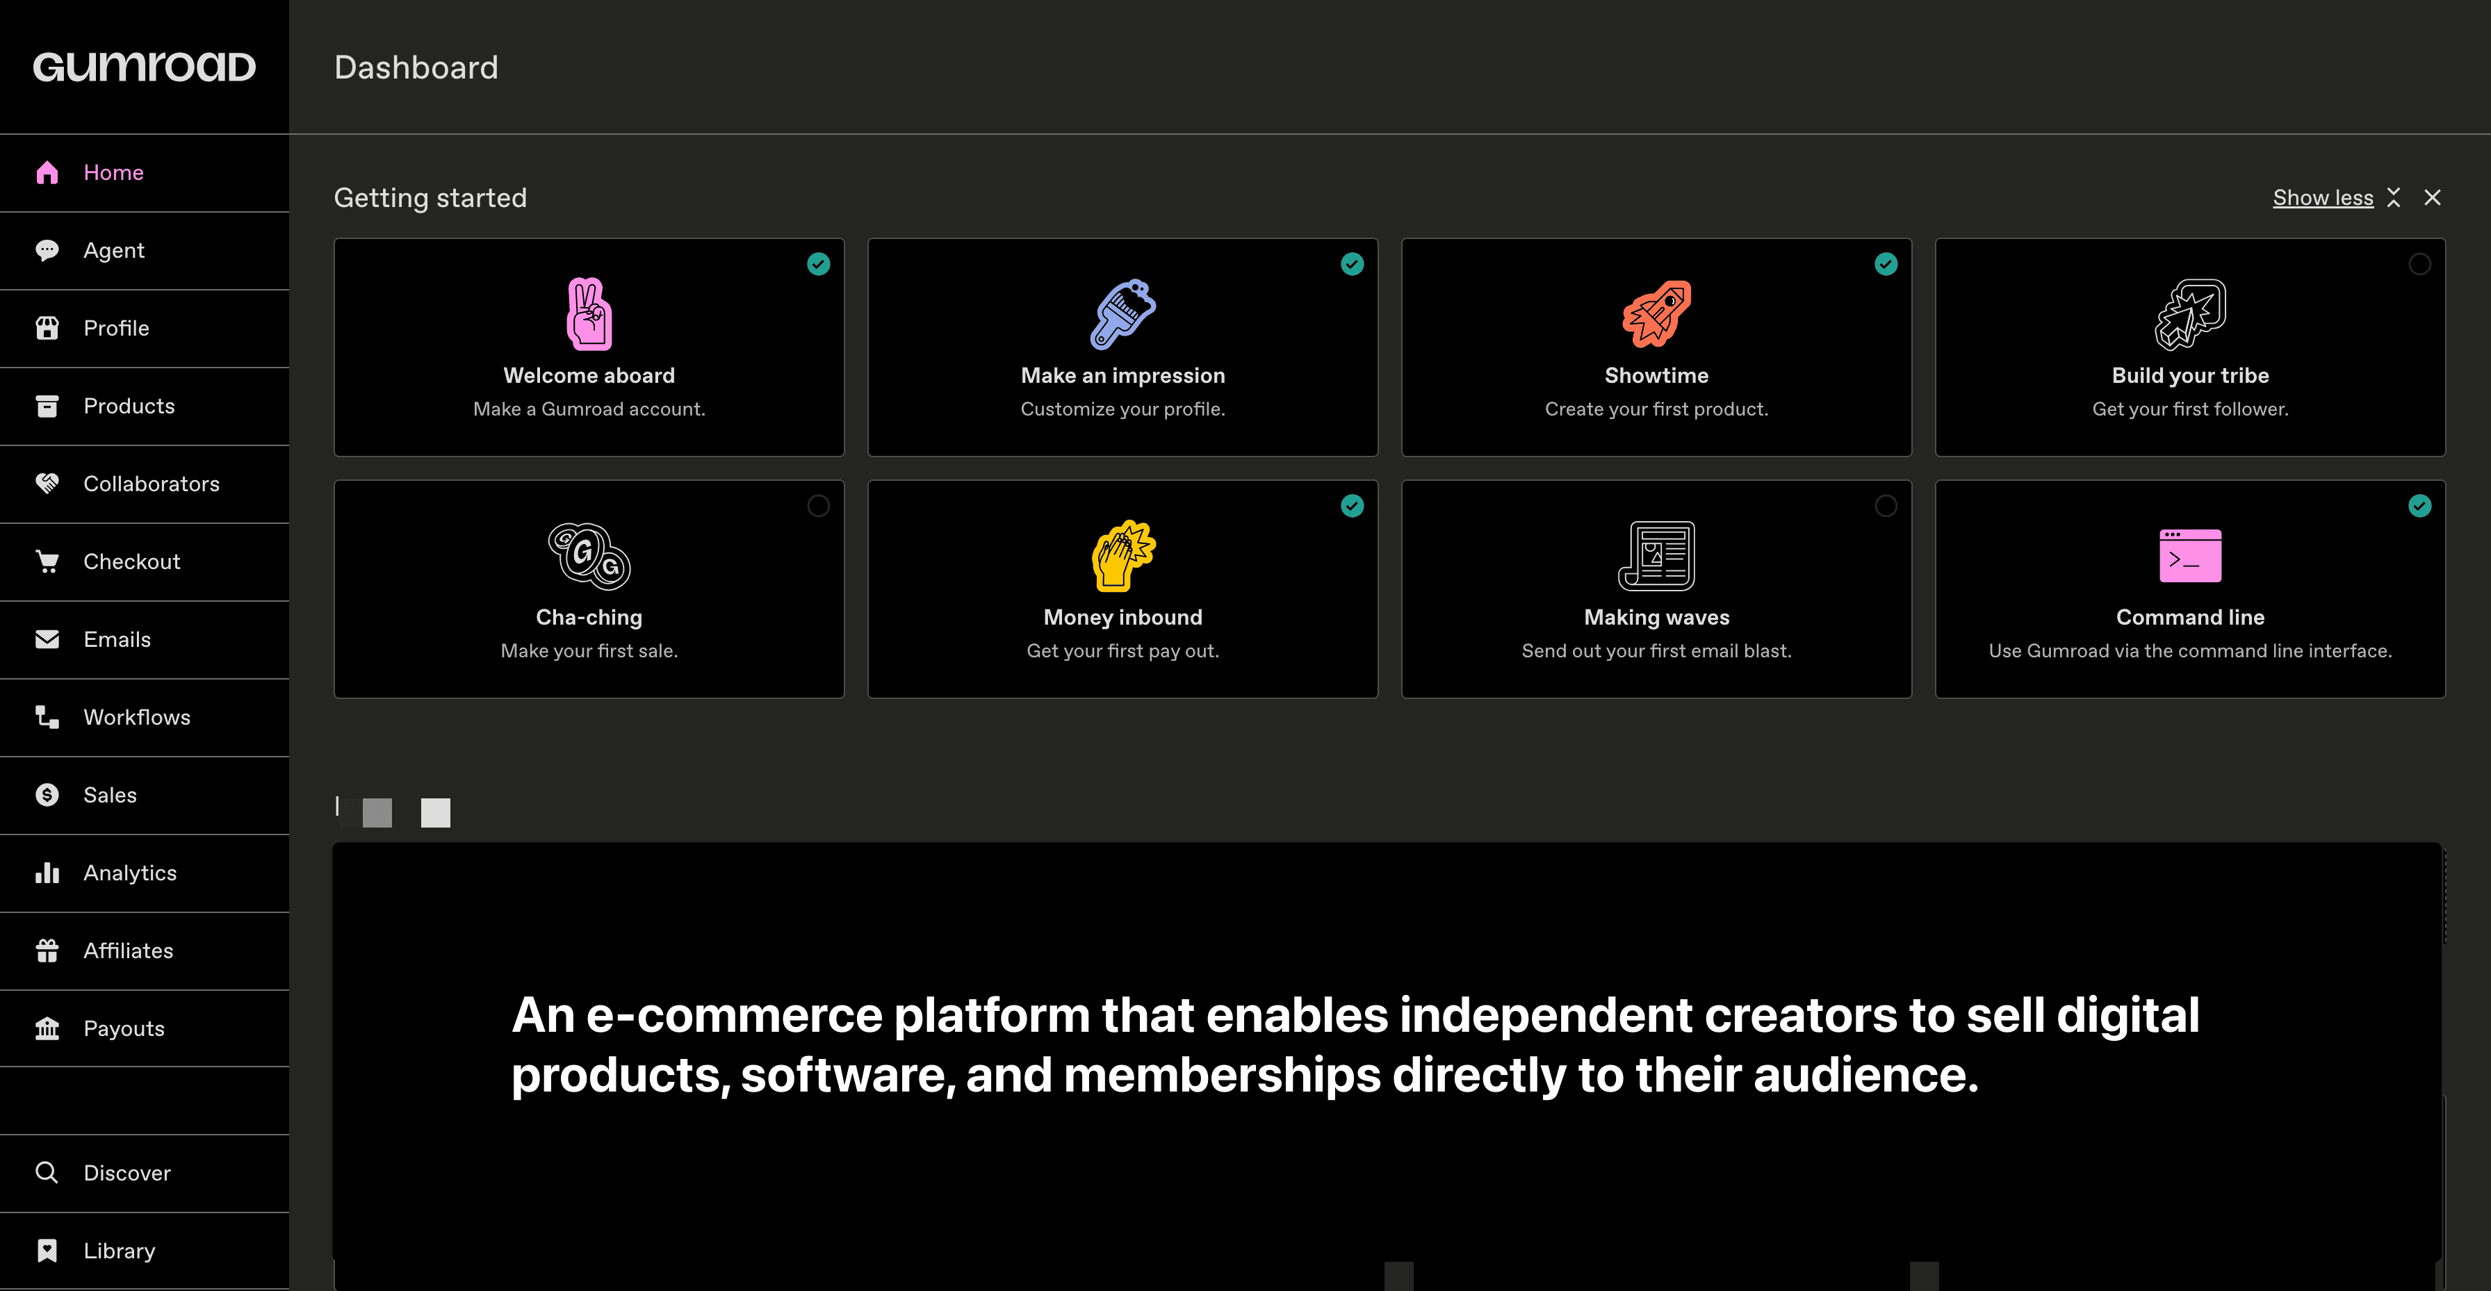
Task: Click the Checkout shopping cart icon
Action: point(47,562)
